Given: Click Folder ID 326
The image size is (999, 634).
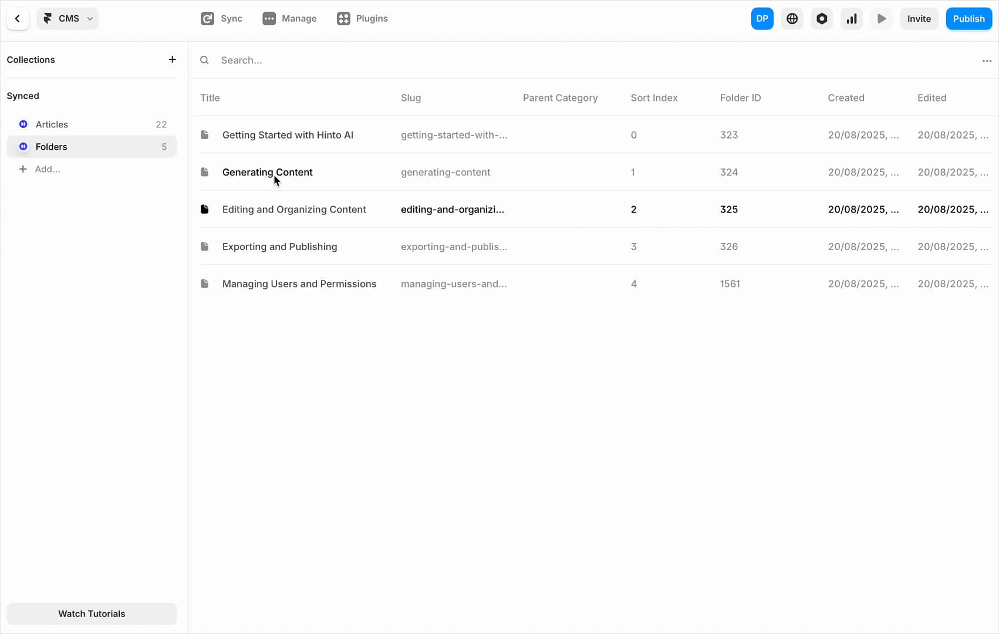Looking at the screenshot, I should coord(729,247).
